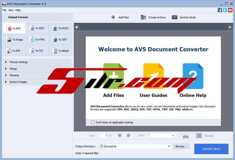This screenshot has width=235, height=160.
Task: Click the Send by Email label text
Action: 187,17
